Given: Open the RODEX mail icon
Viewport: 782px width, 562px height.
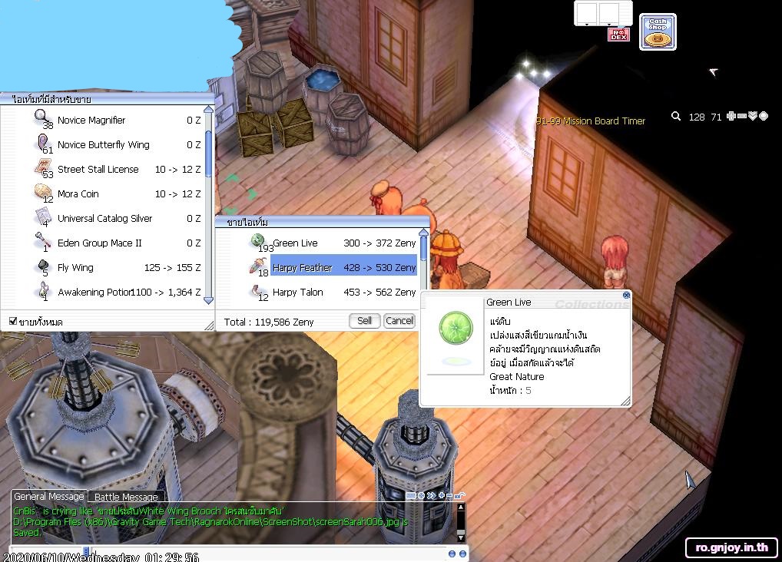Looking at the screenshot, I should 618,35.
